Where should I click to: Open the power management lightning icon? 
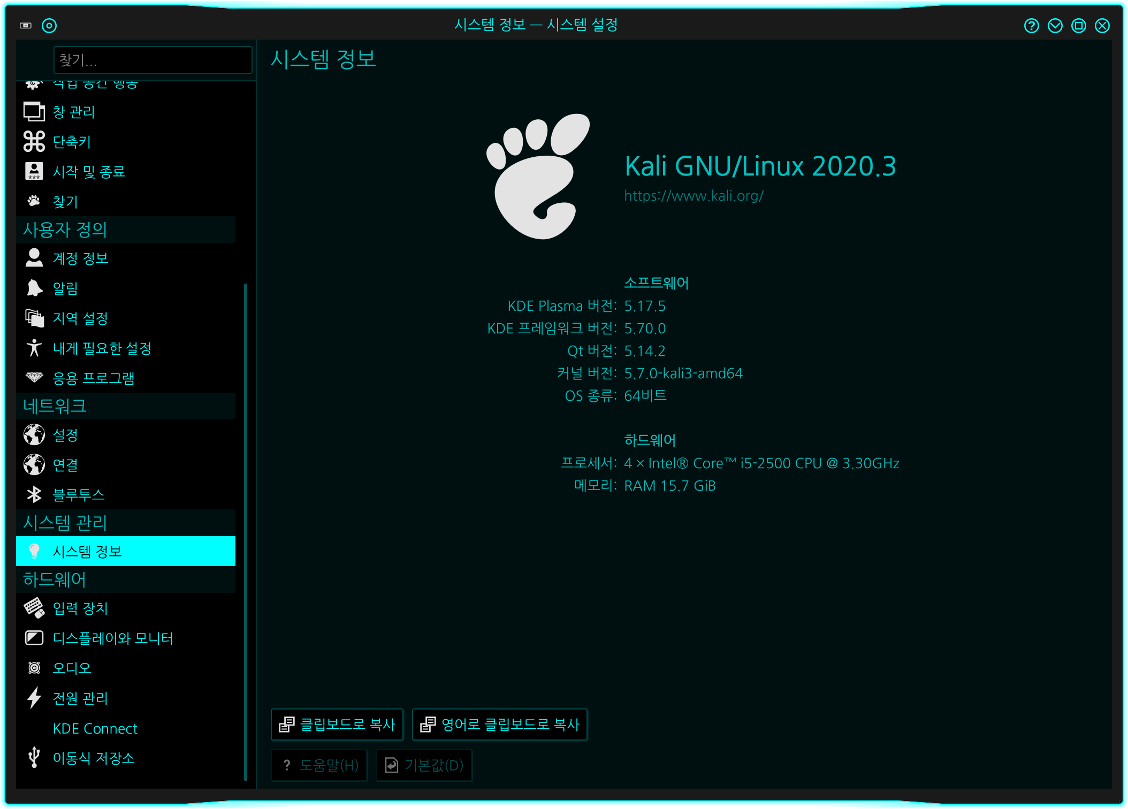click(x=34, y=698)
